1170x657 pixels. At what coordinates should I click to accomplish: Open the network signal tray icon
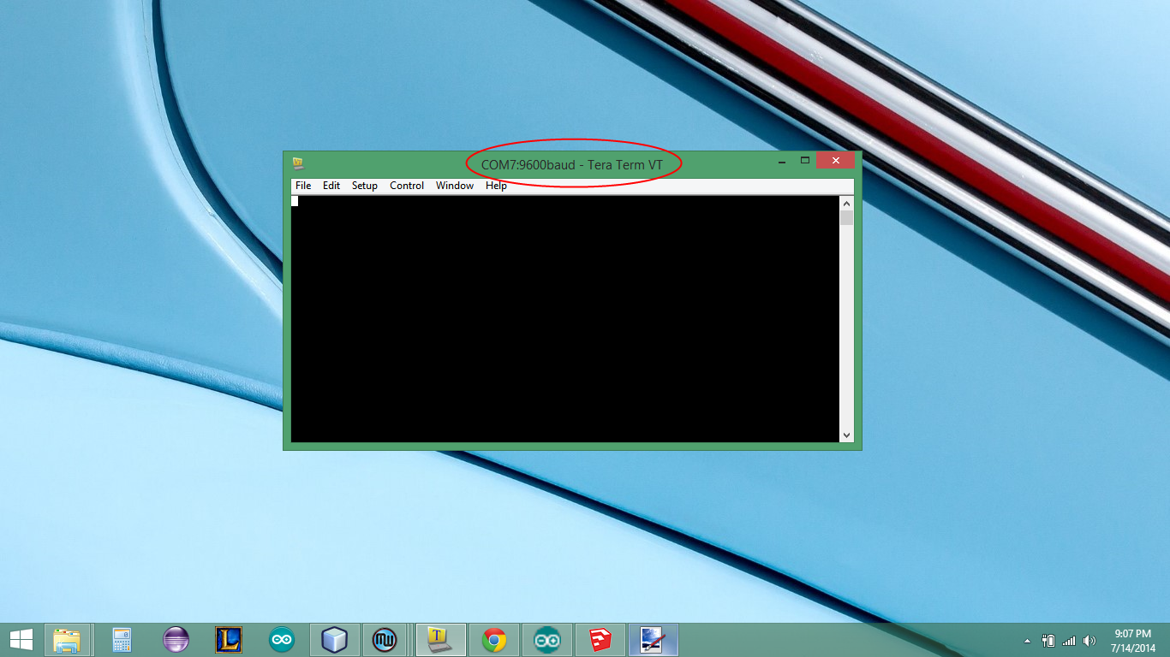click(x=1069, y=641)
